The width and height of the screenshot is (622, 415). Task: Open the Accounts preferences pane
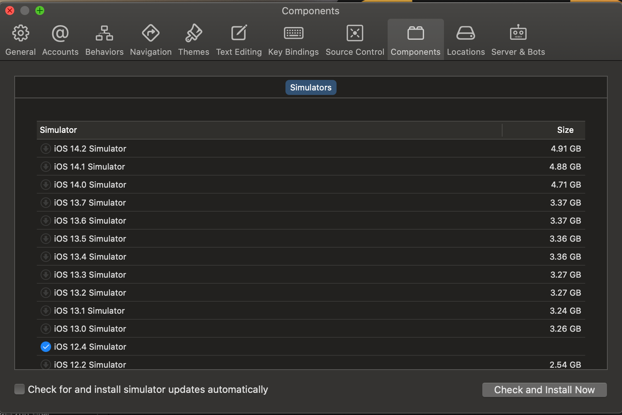60,40
